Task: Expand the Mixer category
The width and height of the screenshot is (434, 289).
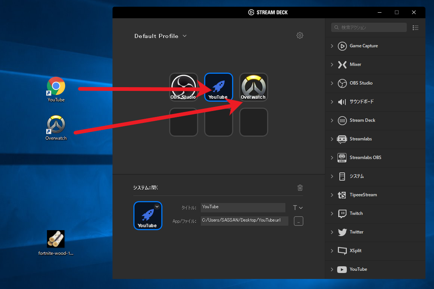Action: [x=332, y=64]
